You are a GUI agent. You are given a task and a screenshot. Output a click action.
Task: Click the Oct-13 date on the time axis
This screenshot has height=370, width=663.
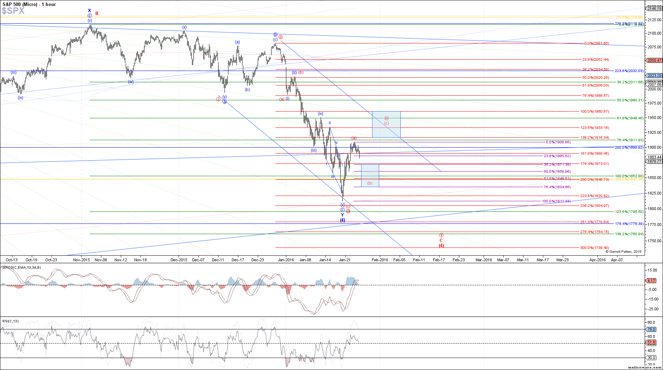12,260
